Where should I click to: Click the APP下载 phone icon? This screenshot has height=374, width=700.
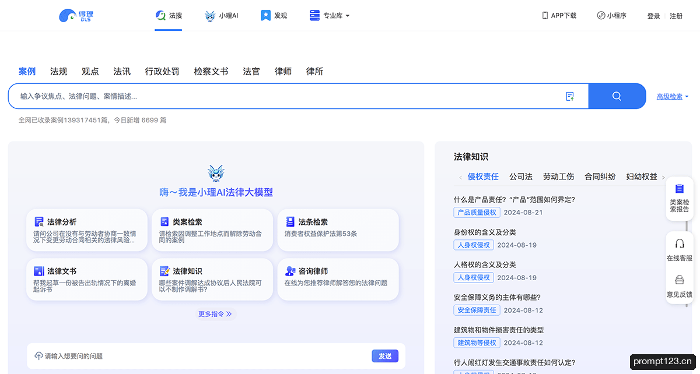tap(545, 16)
